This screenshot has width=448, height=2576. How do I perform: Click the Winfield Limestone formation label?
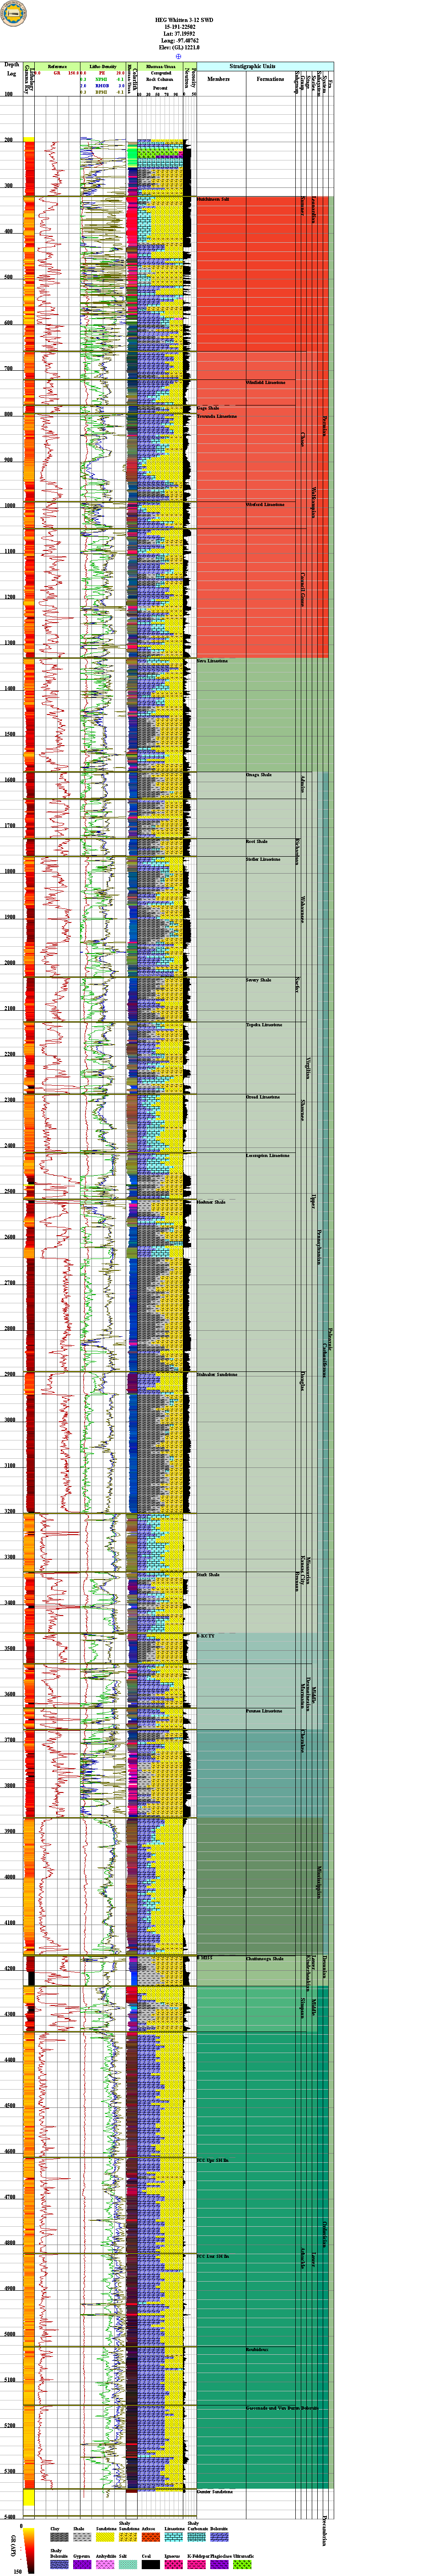point(266,382)
